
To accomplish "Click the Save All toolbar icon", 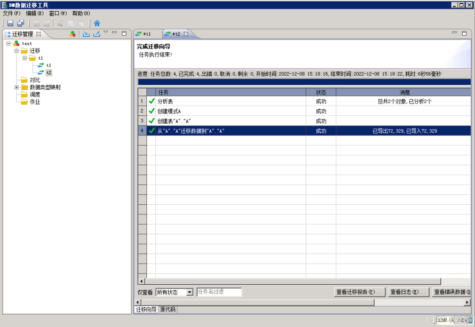I will (21, 23).
